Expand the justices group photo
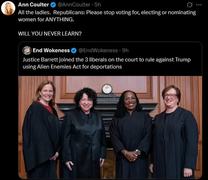 click(110, 127)
